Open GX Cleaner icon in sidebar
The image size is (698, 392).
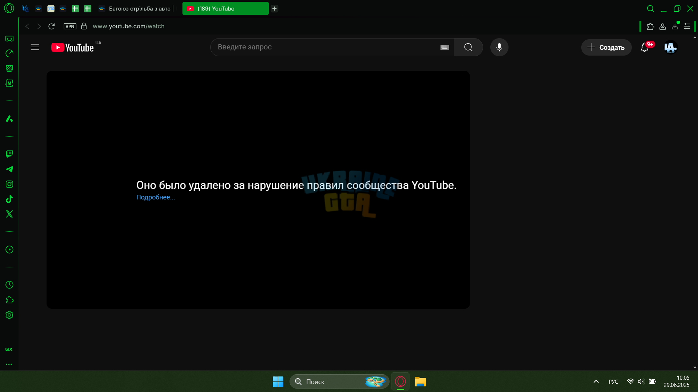9,68
